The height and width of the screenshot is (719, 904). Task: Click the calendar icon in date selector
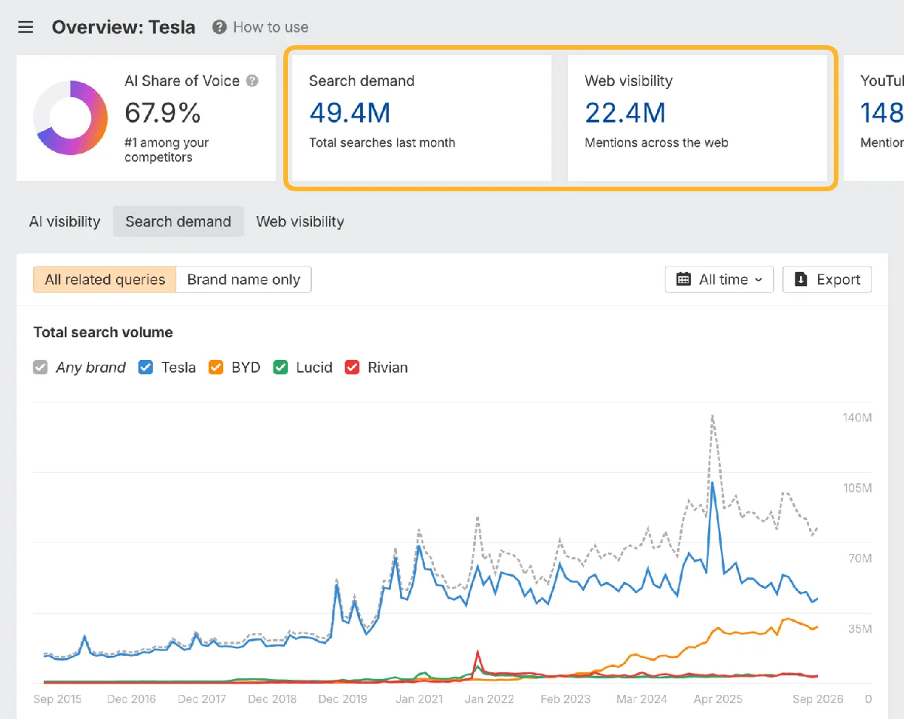click(683, 279)
